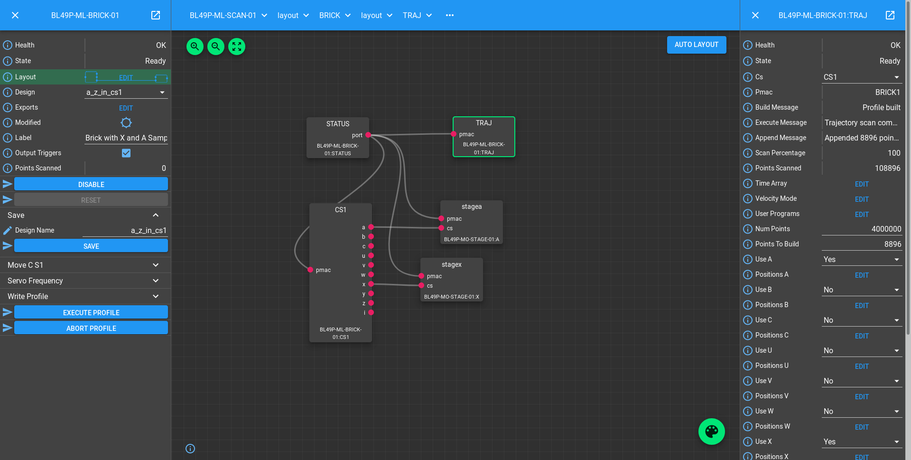Click the info icon at canvas bottom-left

[190, 449]
